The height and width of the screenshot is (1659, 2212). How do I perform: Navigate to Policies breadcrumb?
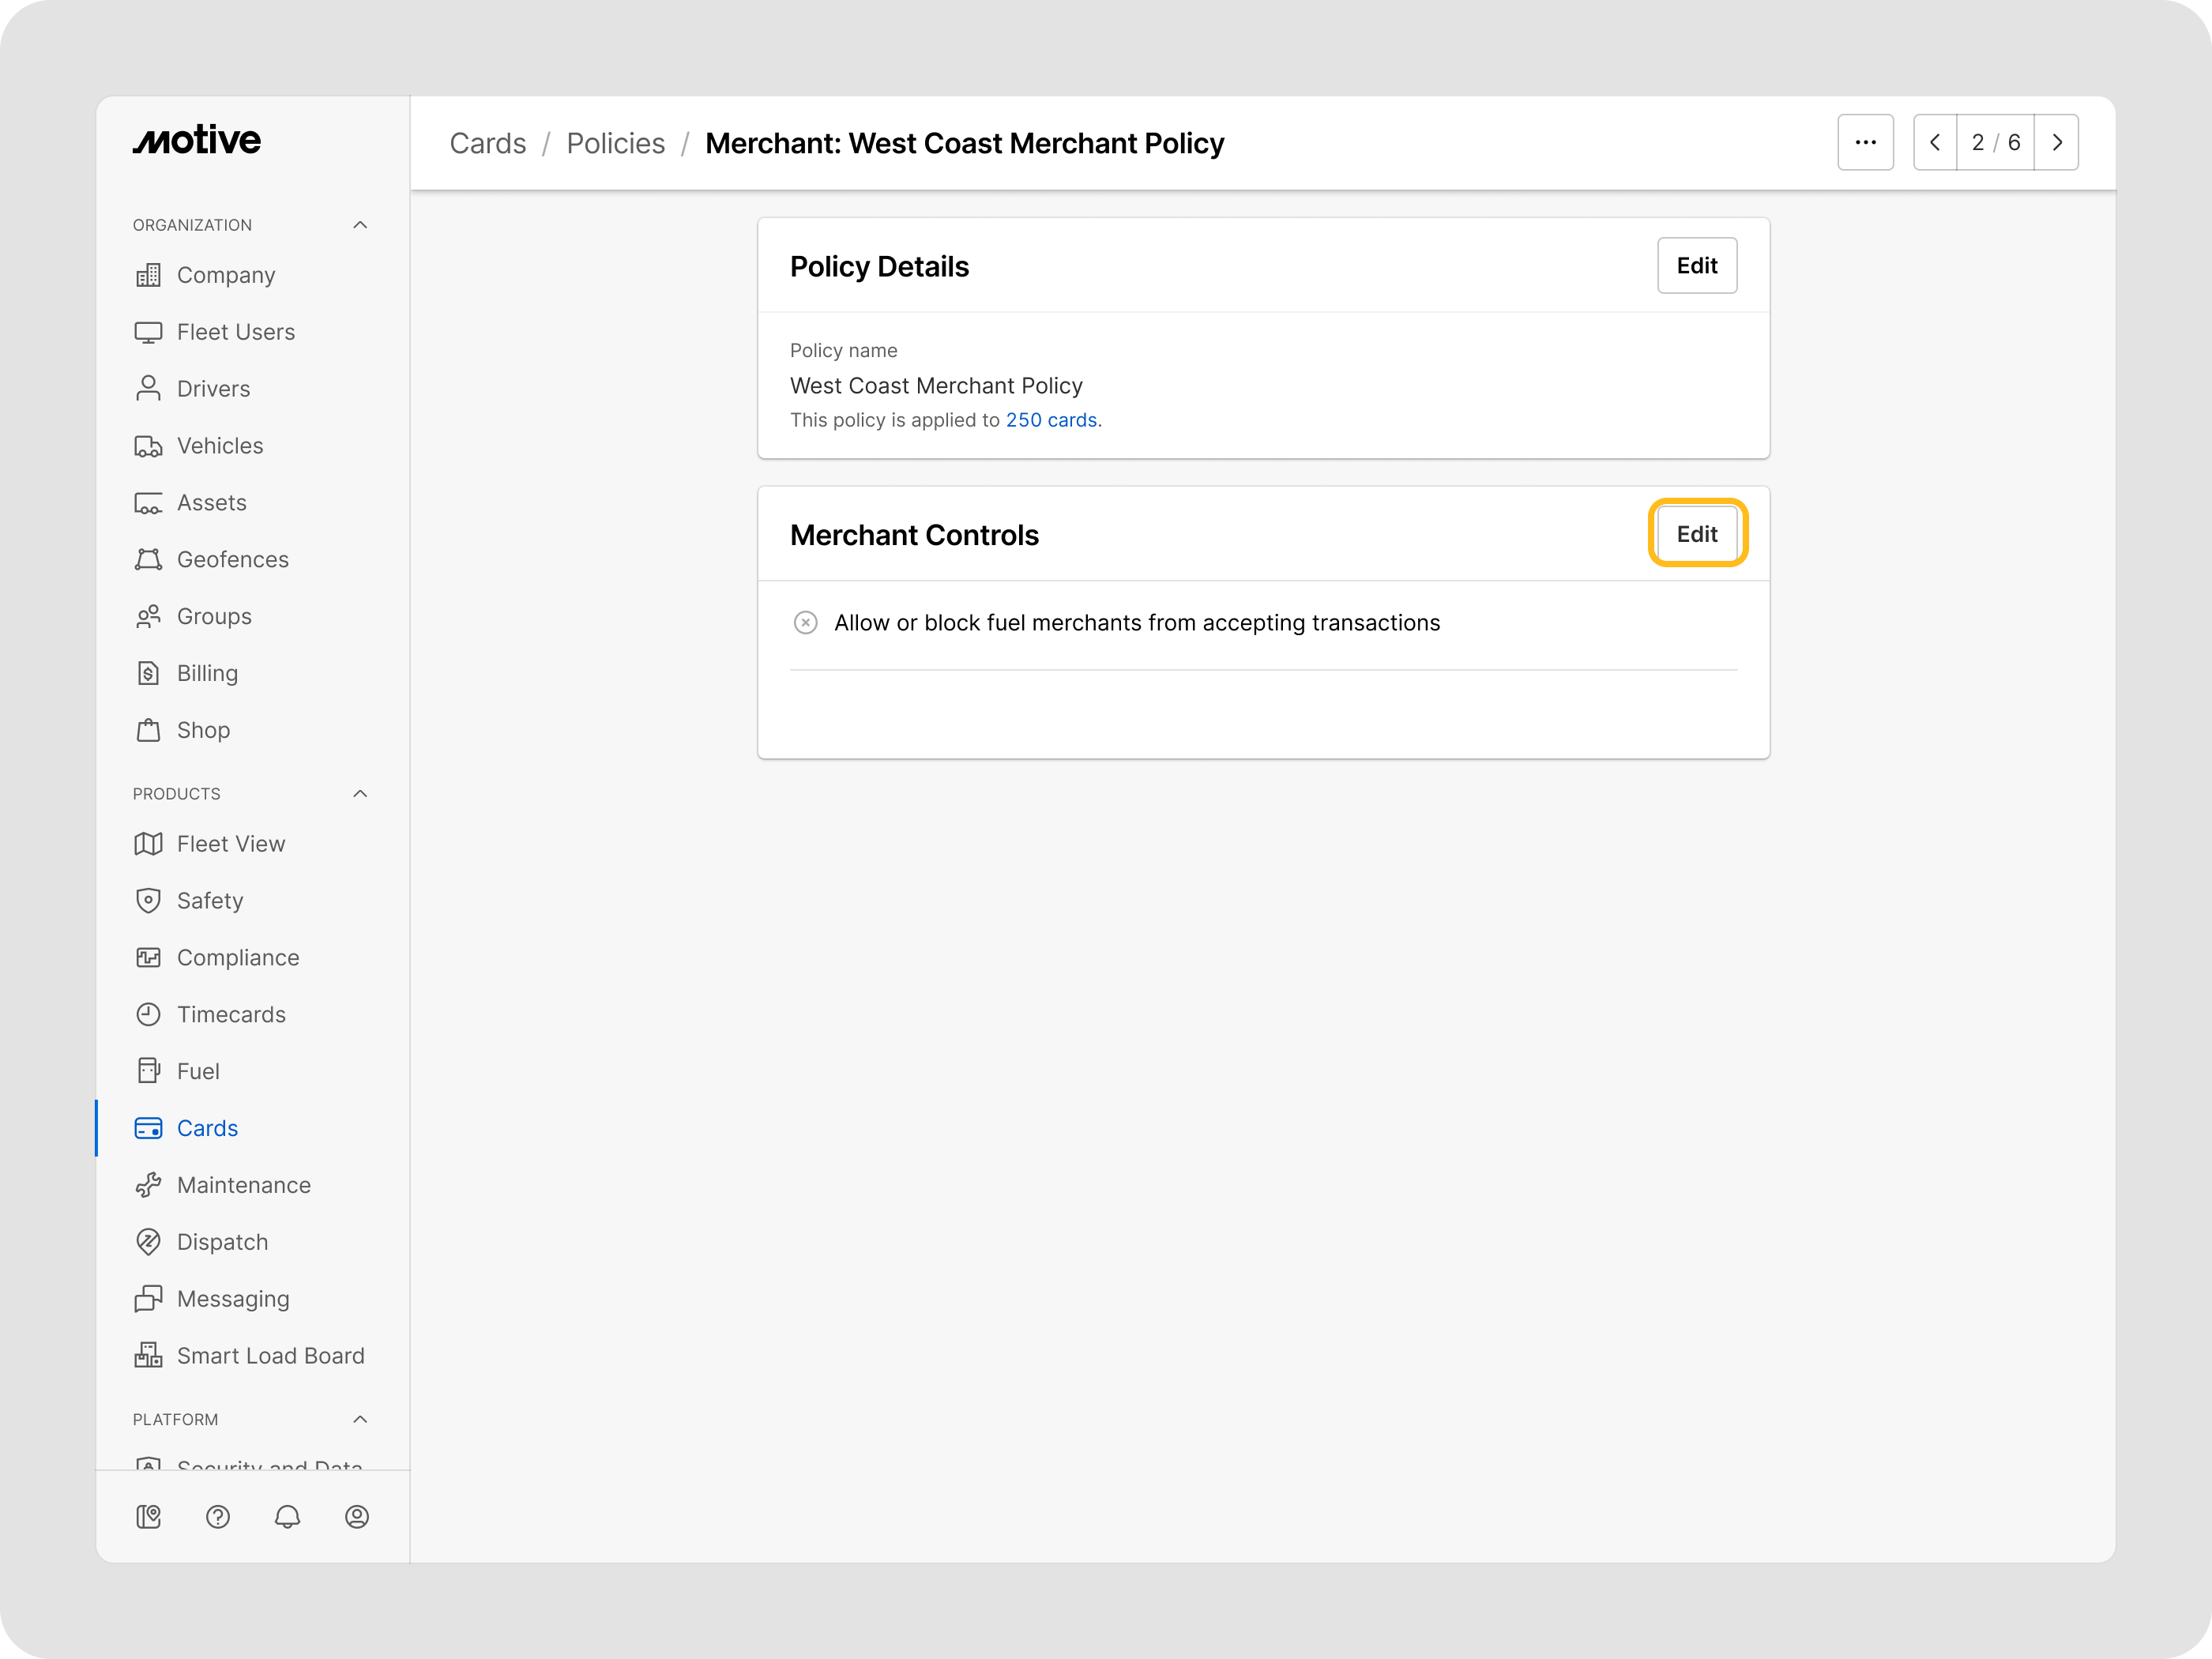pos(615,144)
